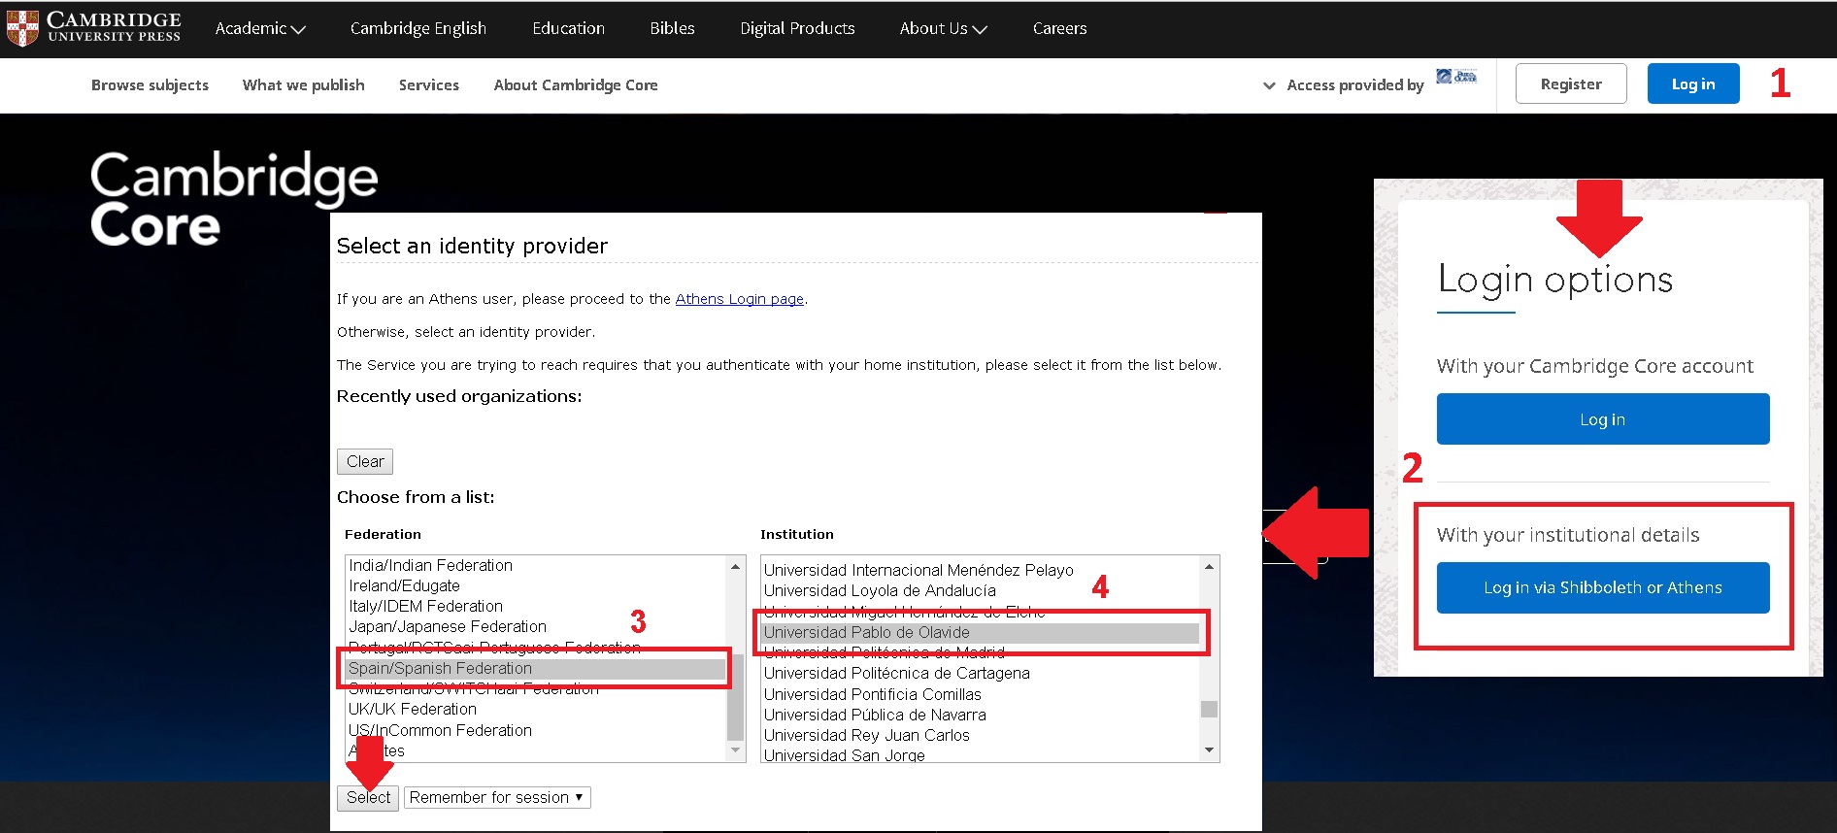Select Universidad Pontificia Comillas
Screen dimensions: 1837x833
click(x=980, y=694)
